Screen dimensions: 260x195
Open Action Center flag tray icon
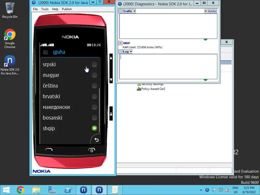coord(214,190)
